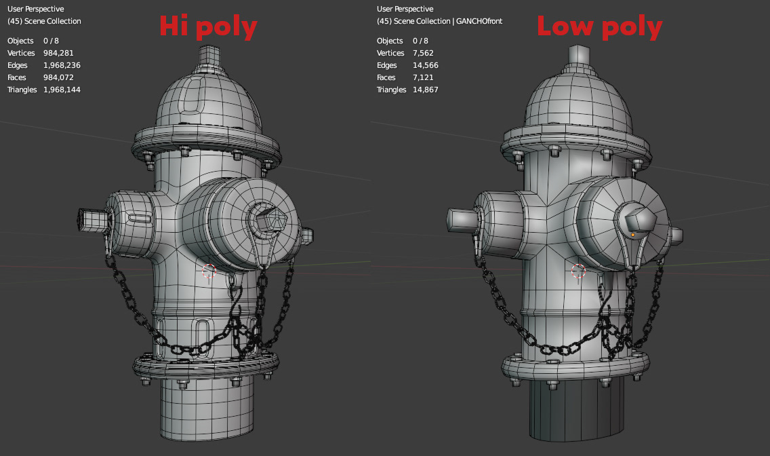Click the 3D cursor in the Low poly viewport

point(578,271)
